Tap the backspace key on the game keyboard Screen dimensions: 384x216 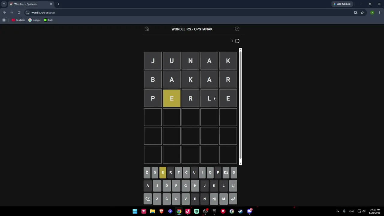coord(148,199)
